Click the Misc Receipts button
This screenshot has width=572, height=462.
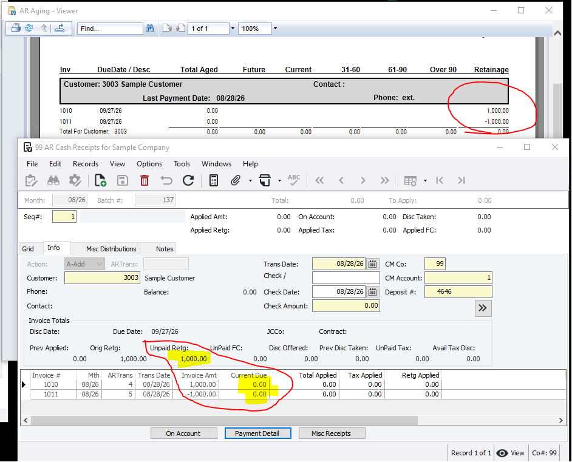[332, 433]
